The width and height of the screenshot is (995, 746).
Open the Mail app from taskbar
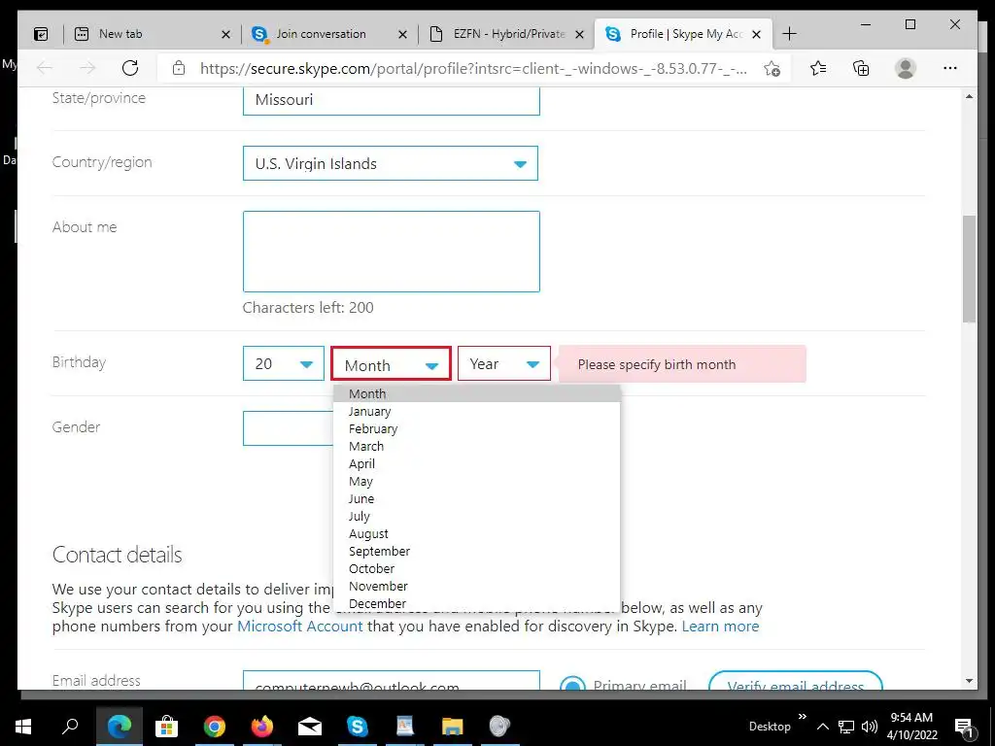[310, 727]
